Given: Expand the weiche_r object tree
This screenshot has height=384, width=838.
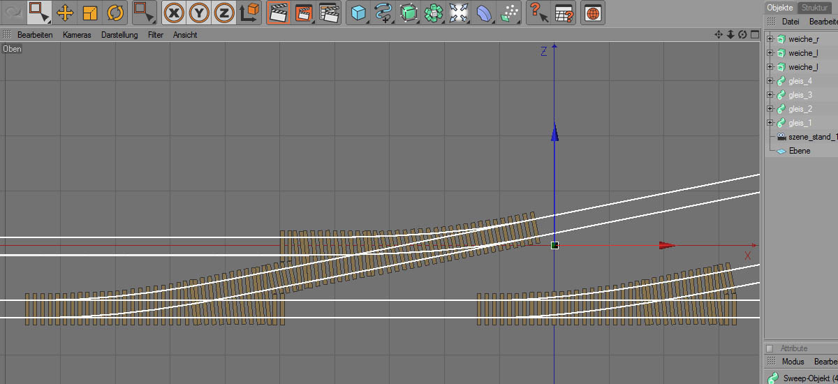Looking at the screenshot, I should point(770,39).
